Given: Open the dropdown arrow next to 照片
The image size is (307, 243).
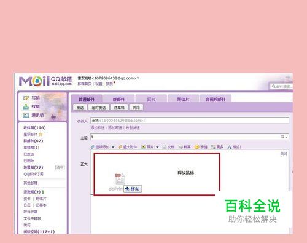Looking at the screenshot, I should pos(157,147).
